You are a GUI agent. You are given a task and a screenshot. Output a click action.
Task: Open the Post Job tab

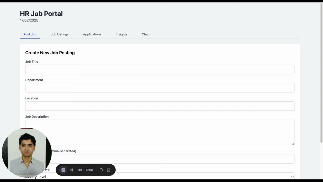[30, 34]
